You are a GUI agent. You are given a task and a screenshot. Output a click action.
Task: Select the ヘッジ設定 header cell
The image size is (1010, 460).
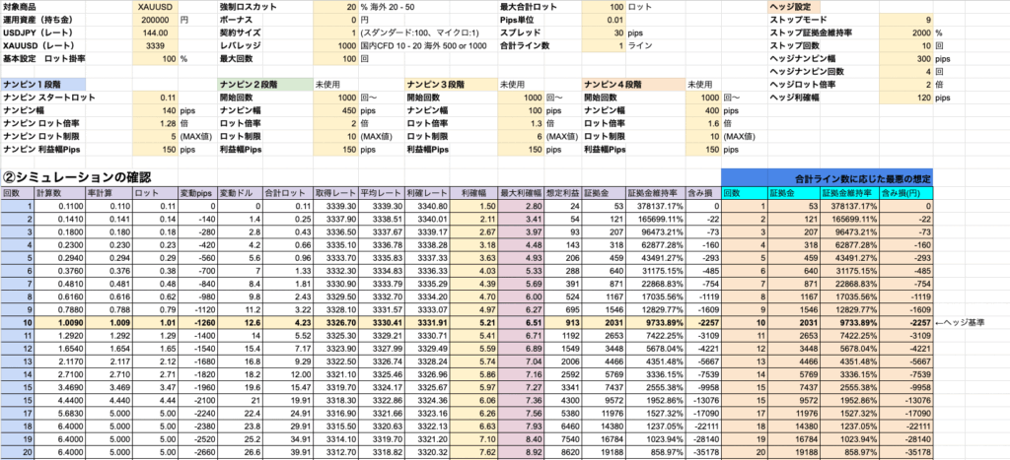[794, 7]
